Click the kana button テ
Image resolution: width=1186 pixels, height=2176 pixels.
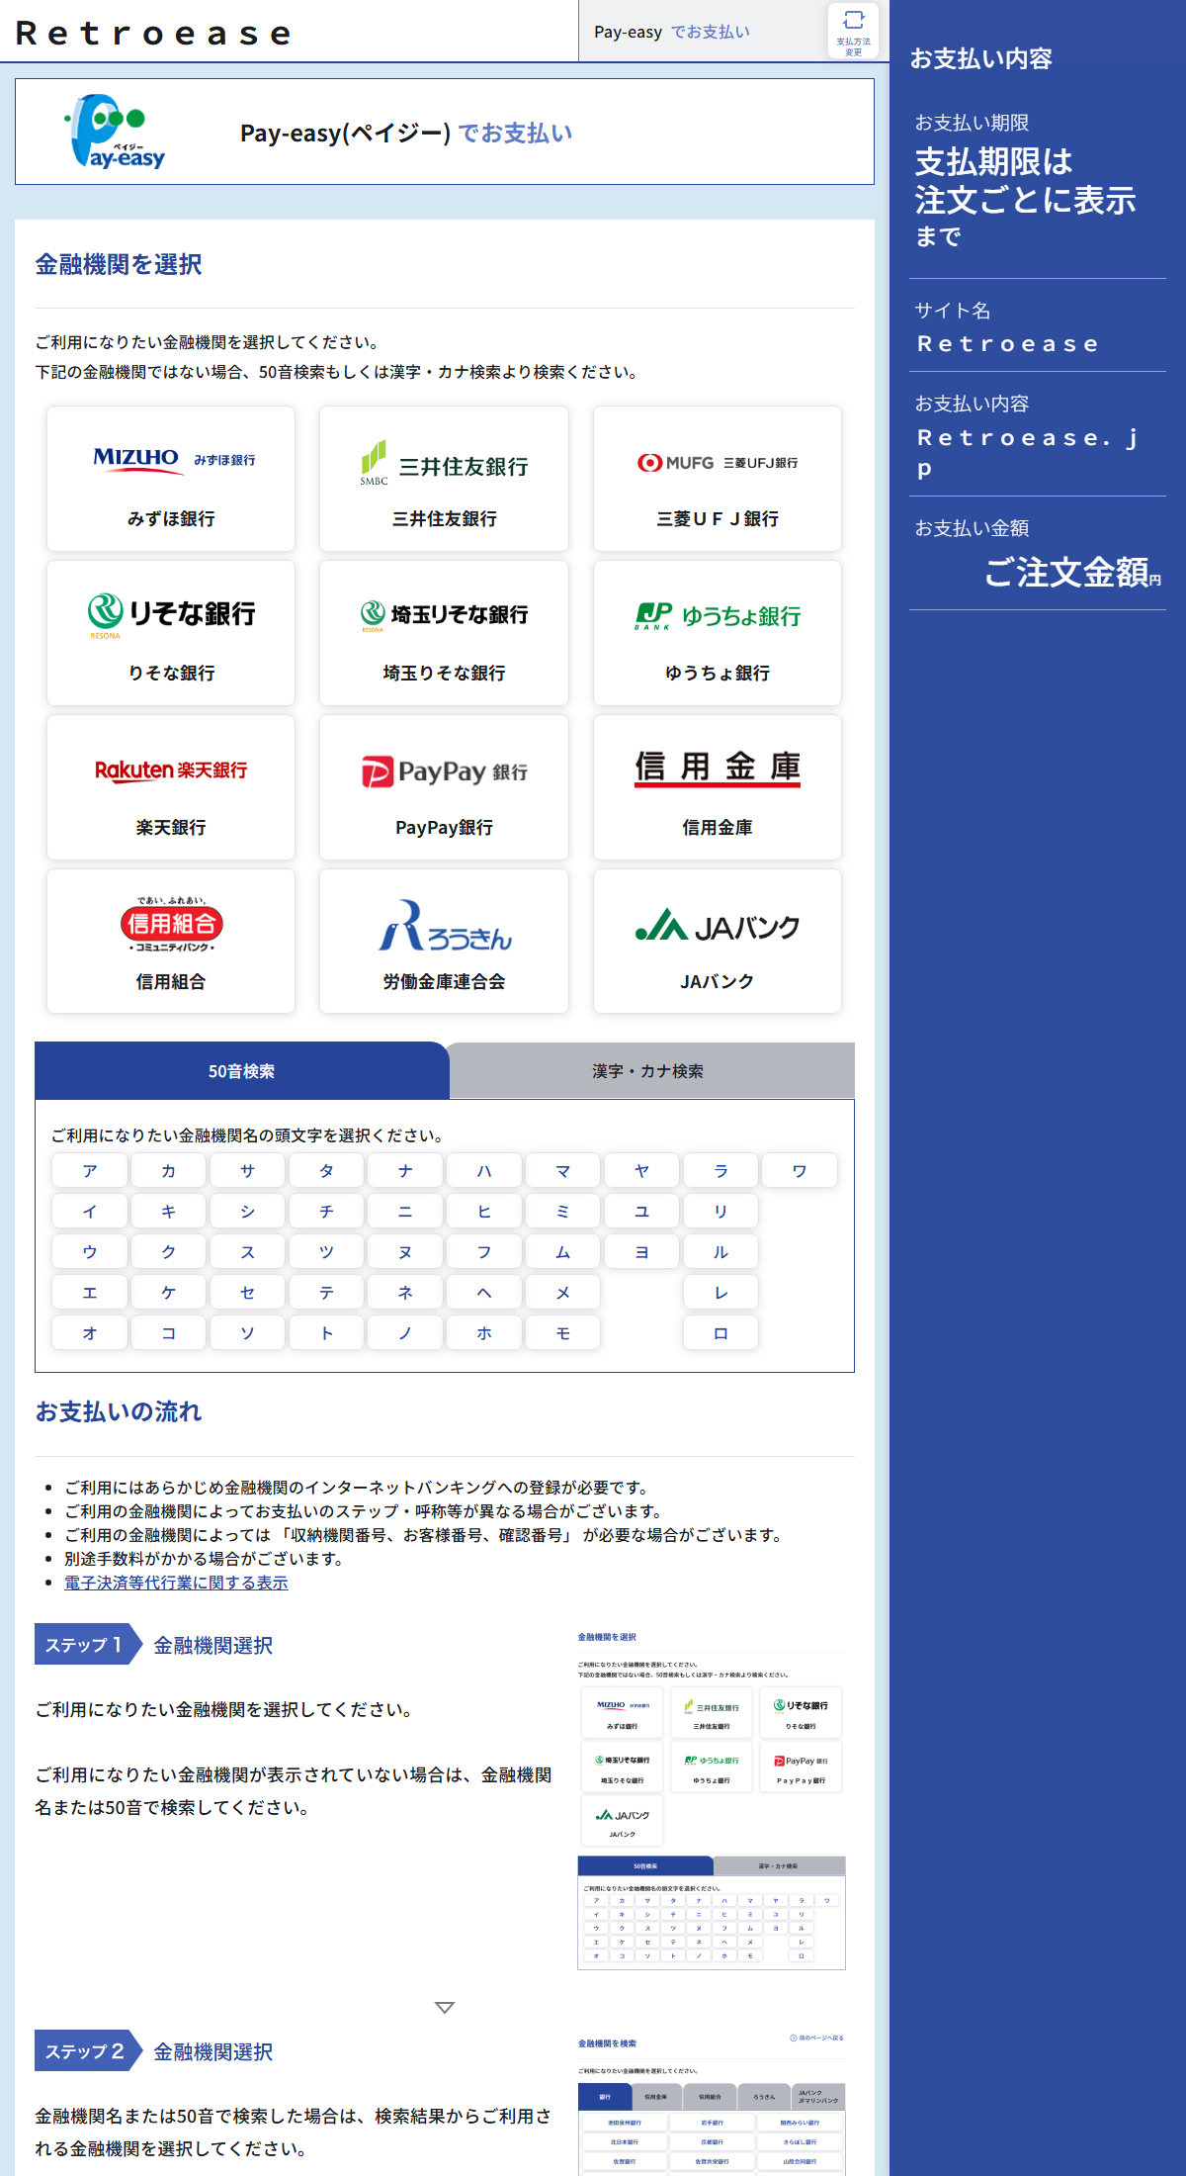[x=326, y=1292]
